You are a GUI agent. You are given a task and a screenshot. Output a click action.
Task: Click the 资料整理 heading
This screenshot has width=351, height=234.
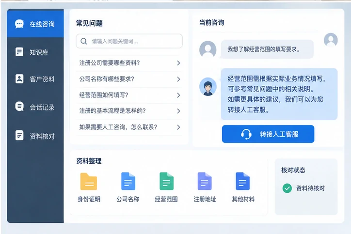(x=89, y=161)
